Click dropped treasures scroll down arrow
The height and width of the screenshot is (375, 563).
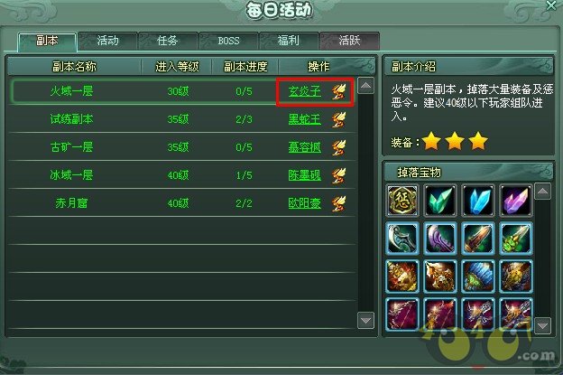pyautogui.click(x=542, y=325)
